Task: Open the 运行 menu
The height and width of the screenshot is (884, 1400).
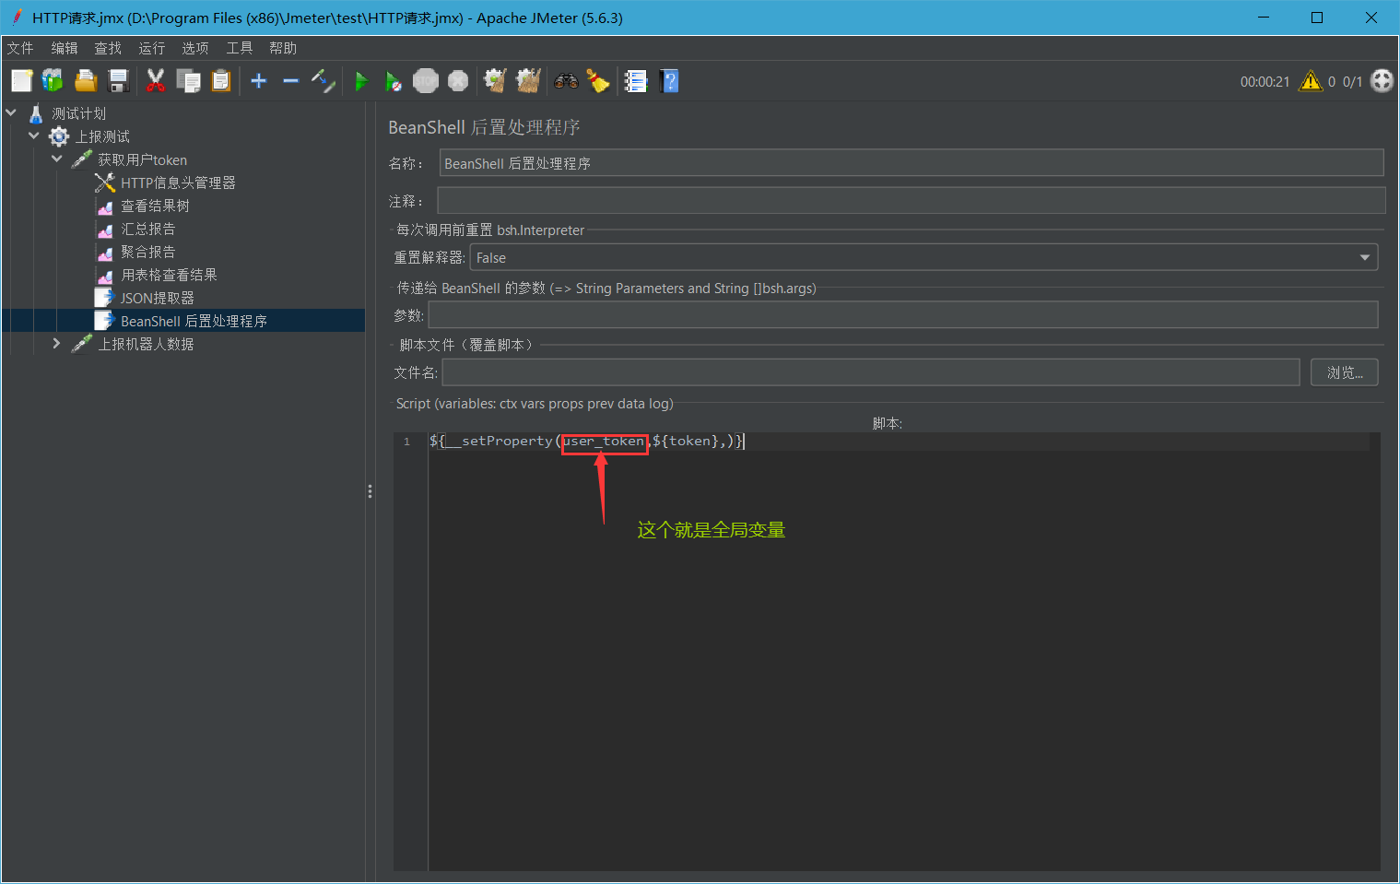Action: (152, 48)
